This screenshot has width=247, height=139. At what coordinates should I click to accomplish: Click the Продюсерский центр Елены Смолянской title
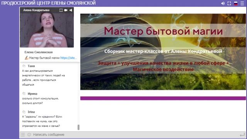(48, 3)
